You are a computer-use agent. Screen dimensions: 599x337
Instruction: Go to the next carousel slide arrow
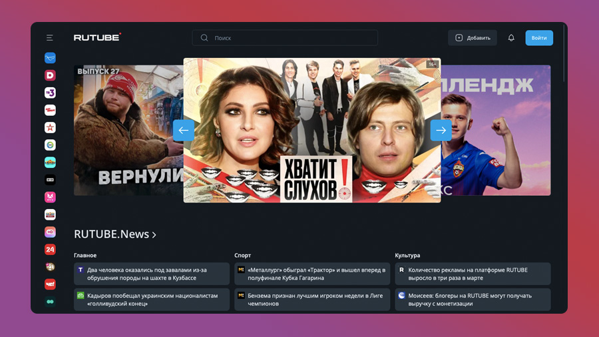pyautogui.click(x=441, y=131)
